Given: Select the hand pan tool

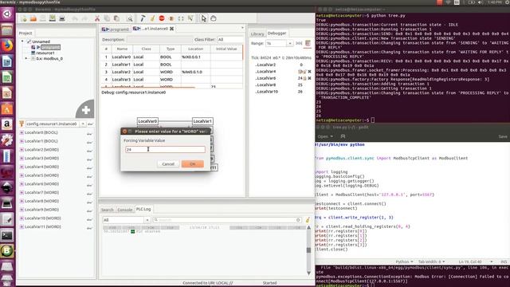Looking at the screenshot, I should tap(214, 18).
